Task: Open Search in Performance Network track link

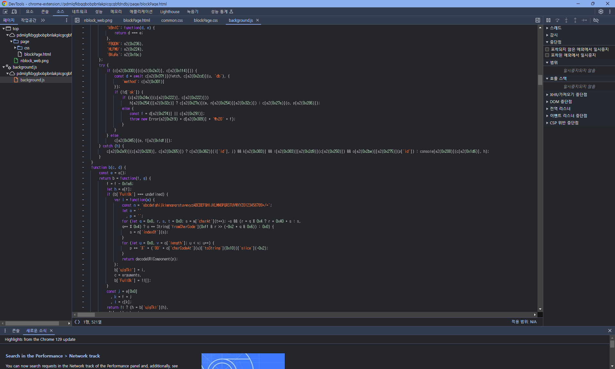Action: pyautogui.click(x=53, y=356)
